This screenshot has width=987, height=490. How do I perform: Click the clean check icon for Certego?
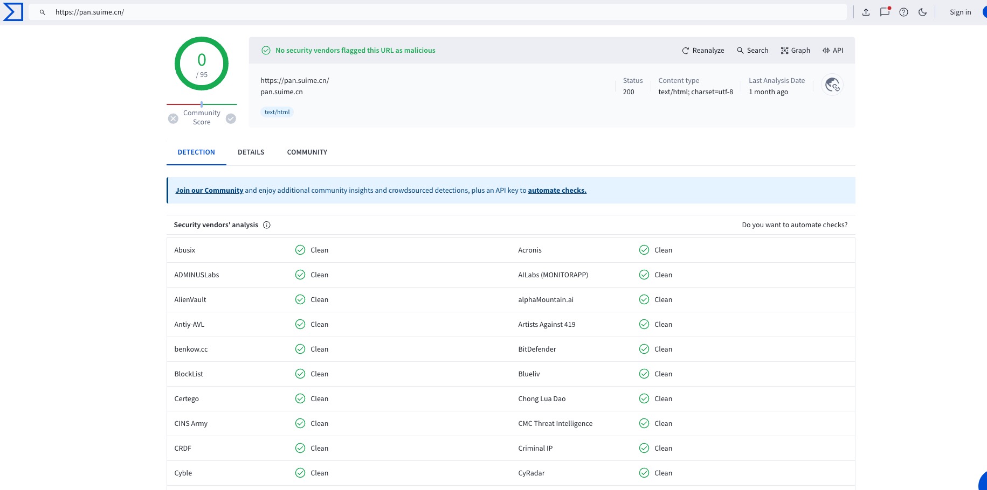(300, 398)
